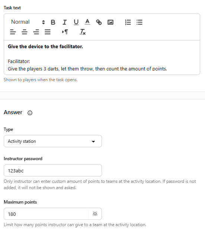This screenshot has width=205, height=231.
Task: Align text to the right
Action: [36, 32]
